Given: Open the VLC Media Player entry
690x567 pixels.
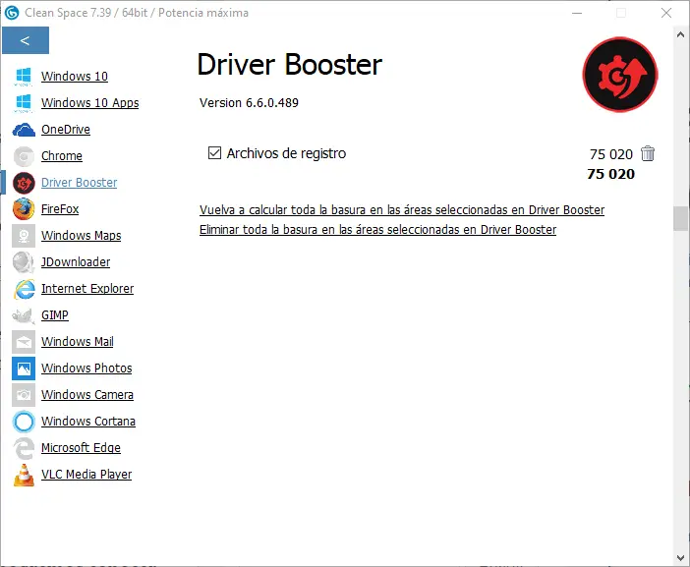Looking at the screenshot, I should 86,475.
